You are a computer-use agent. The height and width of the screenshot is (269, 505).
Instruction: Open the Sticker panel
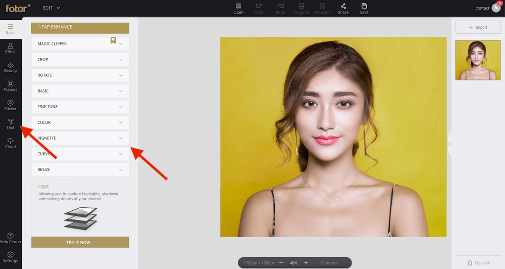(x=11, y=105)
